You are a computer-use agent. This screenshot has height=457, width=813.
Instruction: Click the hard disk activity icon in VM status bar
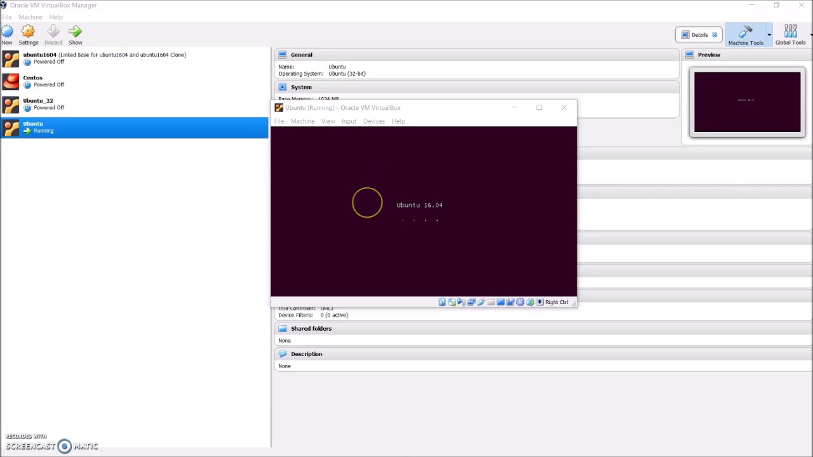point(442,302)
